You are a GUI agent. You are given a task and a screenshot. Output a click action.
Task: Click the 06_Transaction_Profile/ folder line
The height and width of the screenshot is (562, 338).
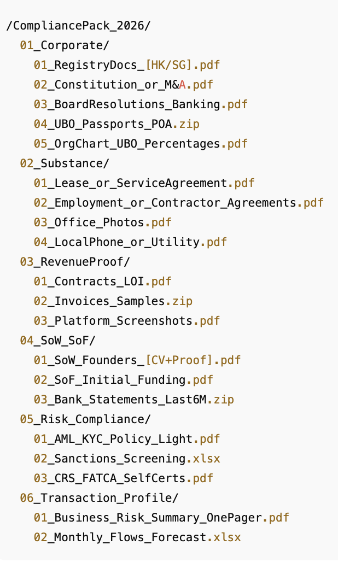[99, 498]
